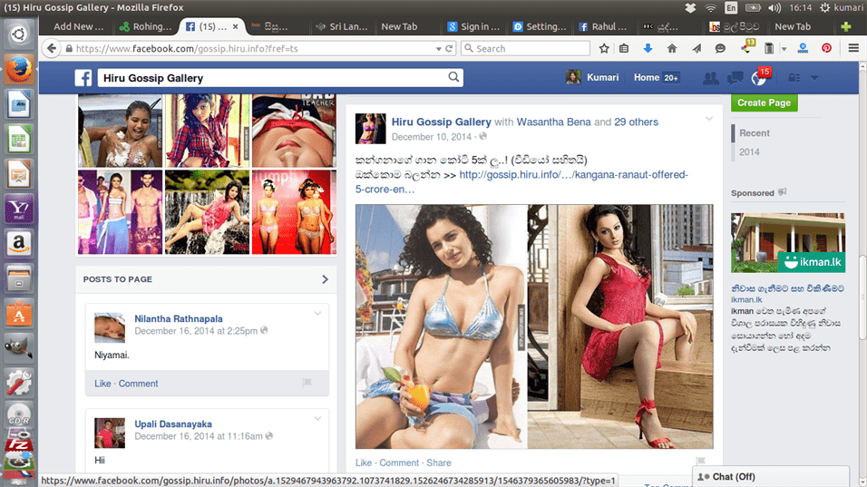
Task: Add new tab with green plus icon
Action: (x=845, y=26)
